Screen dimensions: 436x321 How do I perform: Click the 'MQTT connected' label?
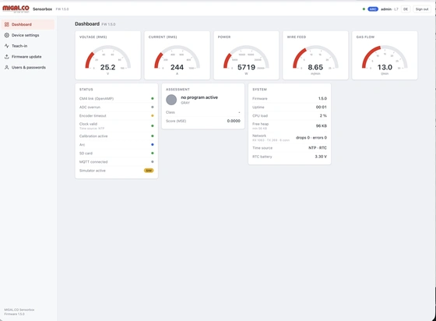(93, 162)
